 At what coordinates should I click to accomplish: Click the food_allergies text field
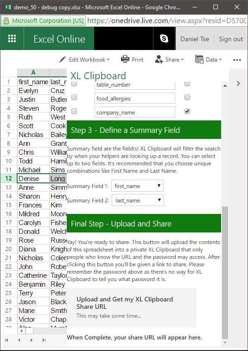pos(134,98)
